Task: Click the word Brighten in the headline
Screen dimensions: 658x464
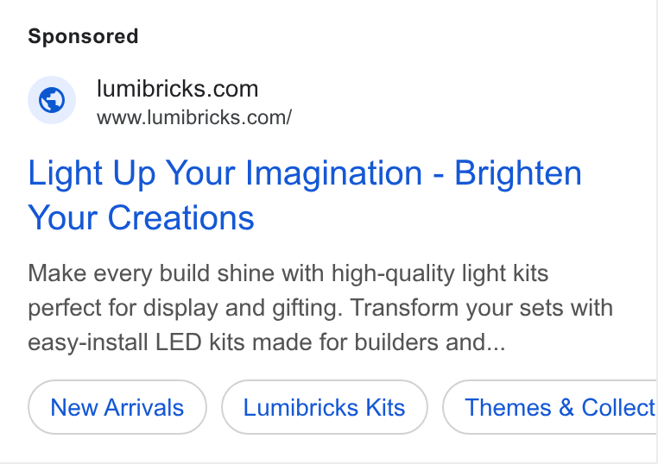Action: pos(518,172)
